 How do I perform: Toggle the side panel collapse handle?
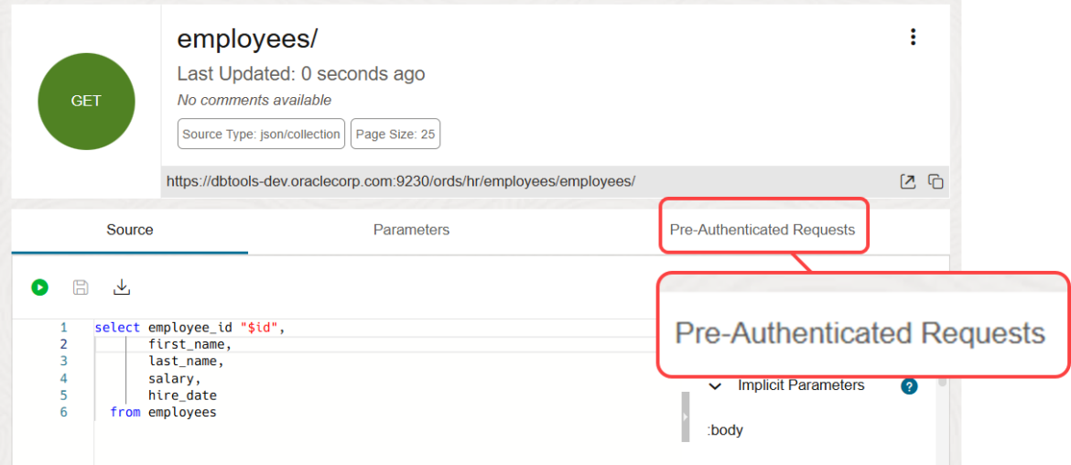tap(685, 416)
